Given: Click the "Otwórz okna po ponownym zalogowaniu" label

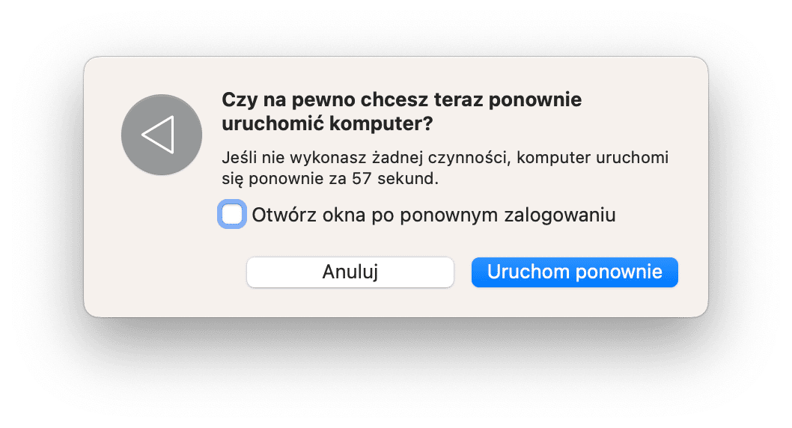Looking at the screenshot, I should point(433,215).
